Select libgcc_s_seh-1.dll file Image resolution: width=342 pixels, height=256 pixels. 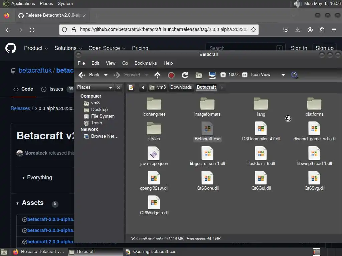(x=207, y=156)
